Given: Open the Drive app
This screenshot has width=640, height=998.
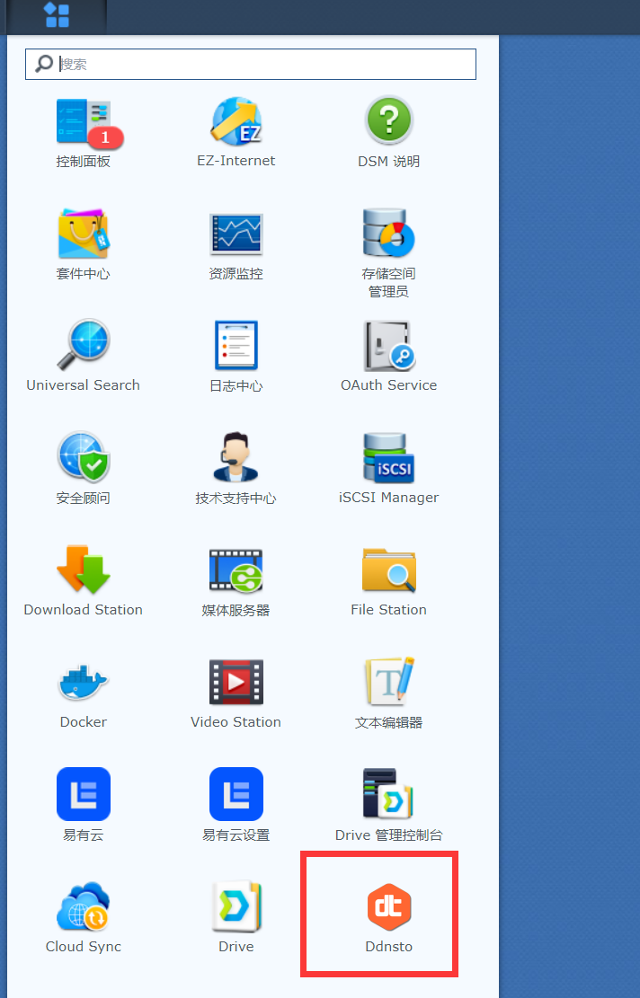Looking at the screenshot, I should [x=236, y=917].
